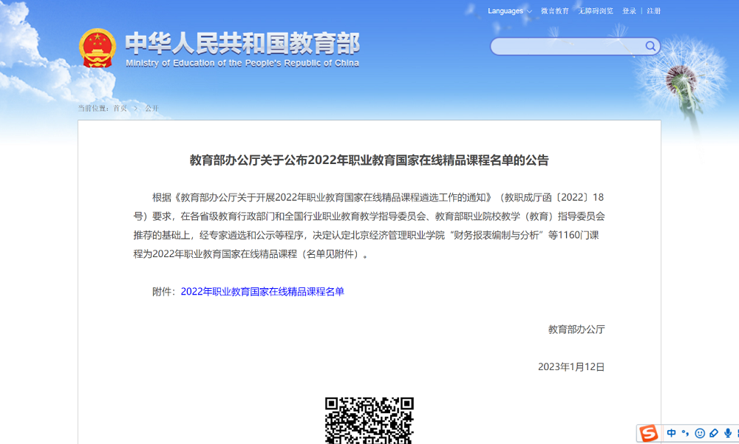
Task: Click the announcement headline text
Action: tap(369, 160)
